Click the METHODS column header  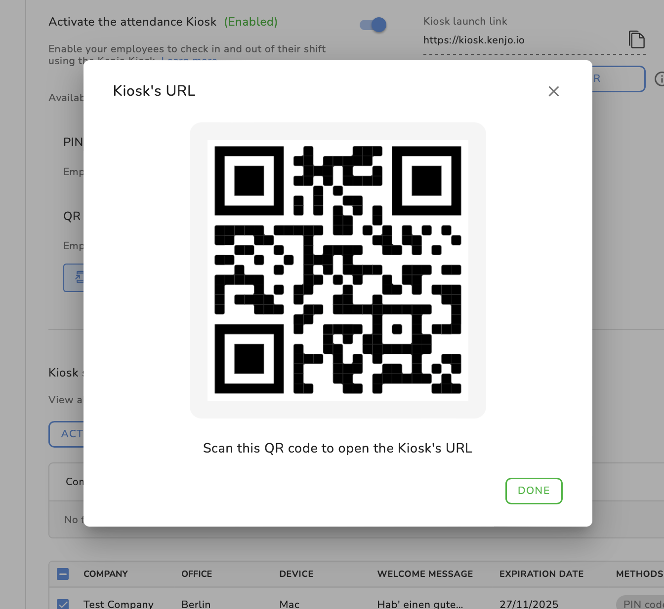639,574
